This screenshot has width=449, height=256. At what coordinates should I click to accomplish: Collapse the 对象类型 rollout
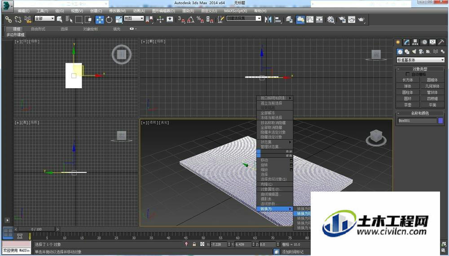coord(420,69)
